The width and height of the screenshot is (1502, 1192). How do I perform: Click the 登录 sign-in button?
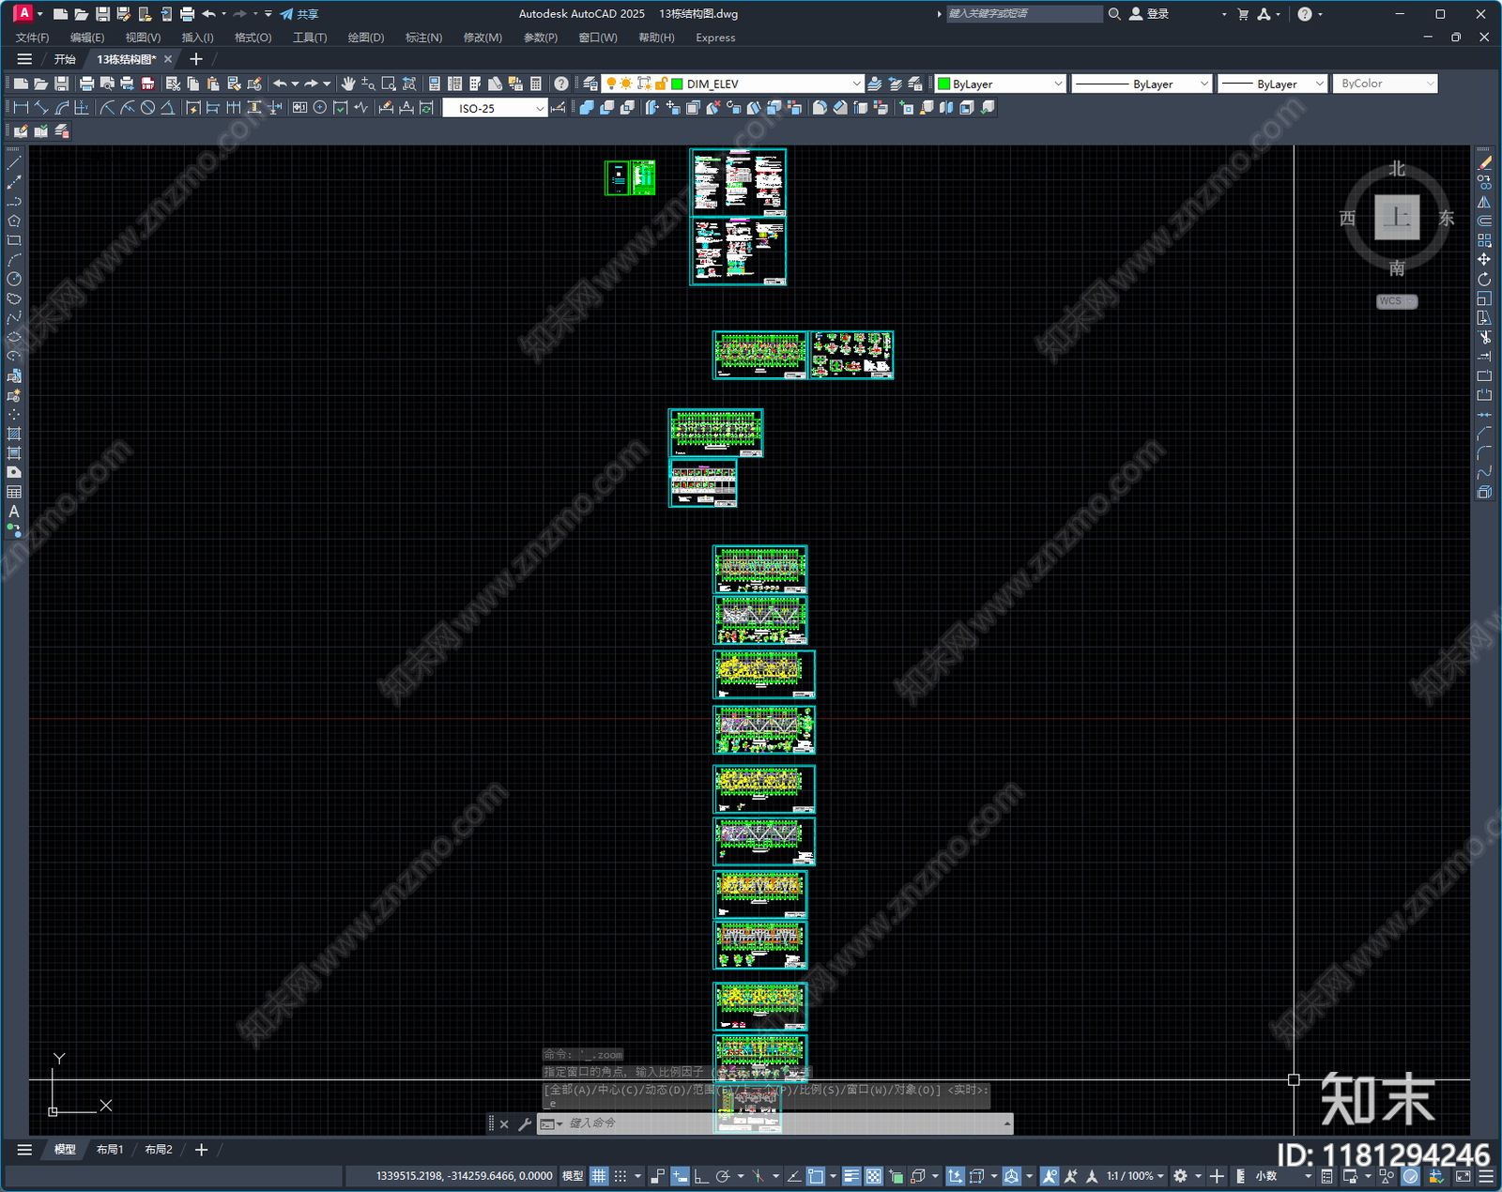pyautogui.click(x=1149, y=14)
